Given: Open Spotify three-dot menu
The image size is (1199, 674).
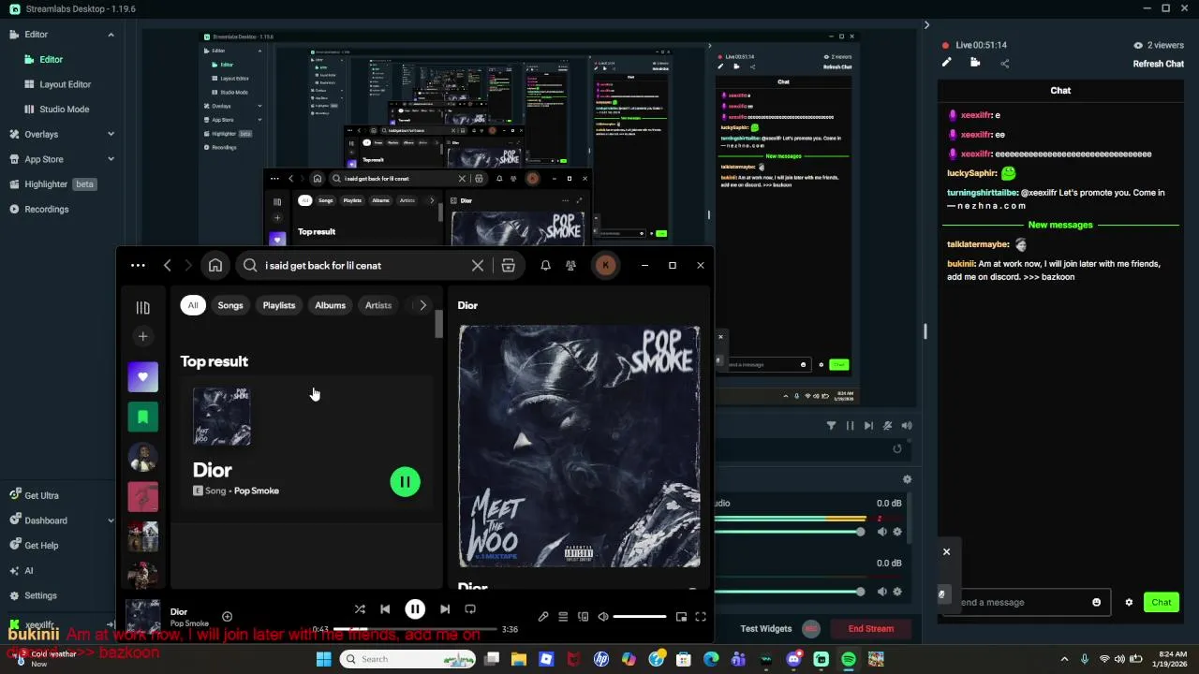Looking at the screenshot, I should (x=138, y=266).
